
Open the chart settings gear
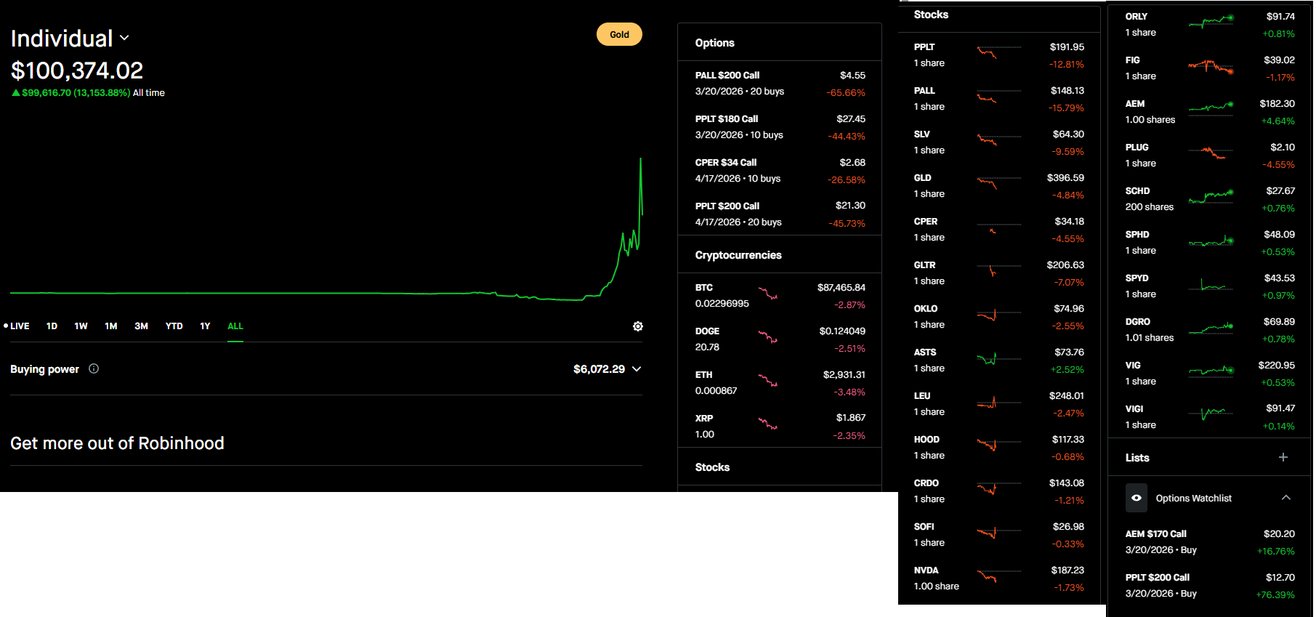click(638, 326)
